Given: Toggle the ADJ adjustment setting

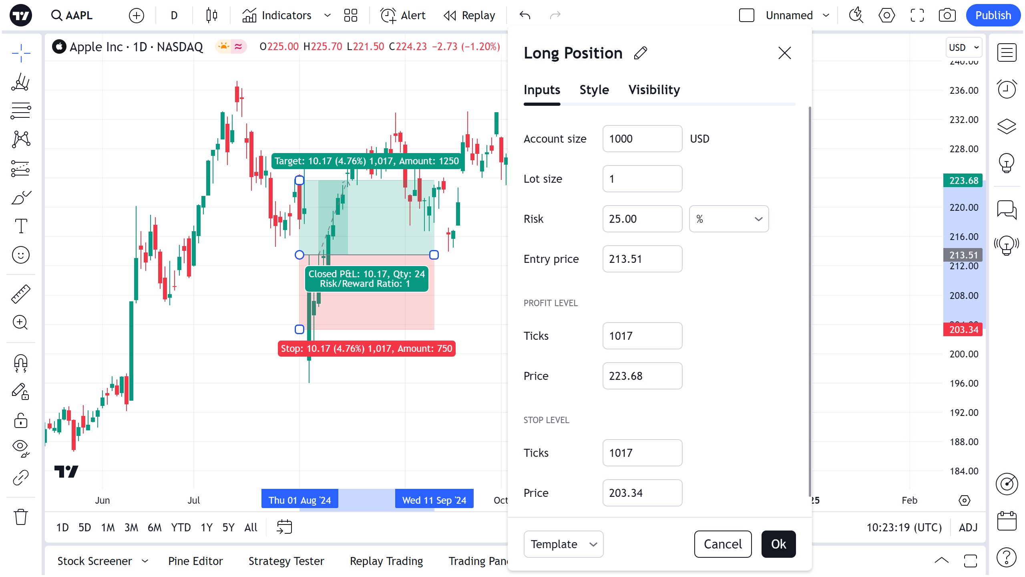Looking at the screenshot, I should [x=968, y=527].
